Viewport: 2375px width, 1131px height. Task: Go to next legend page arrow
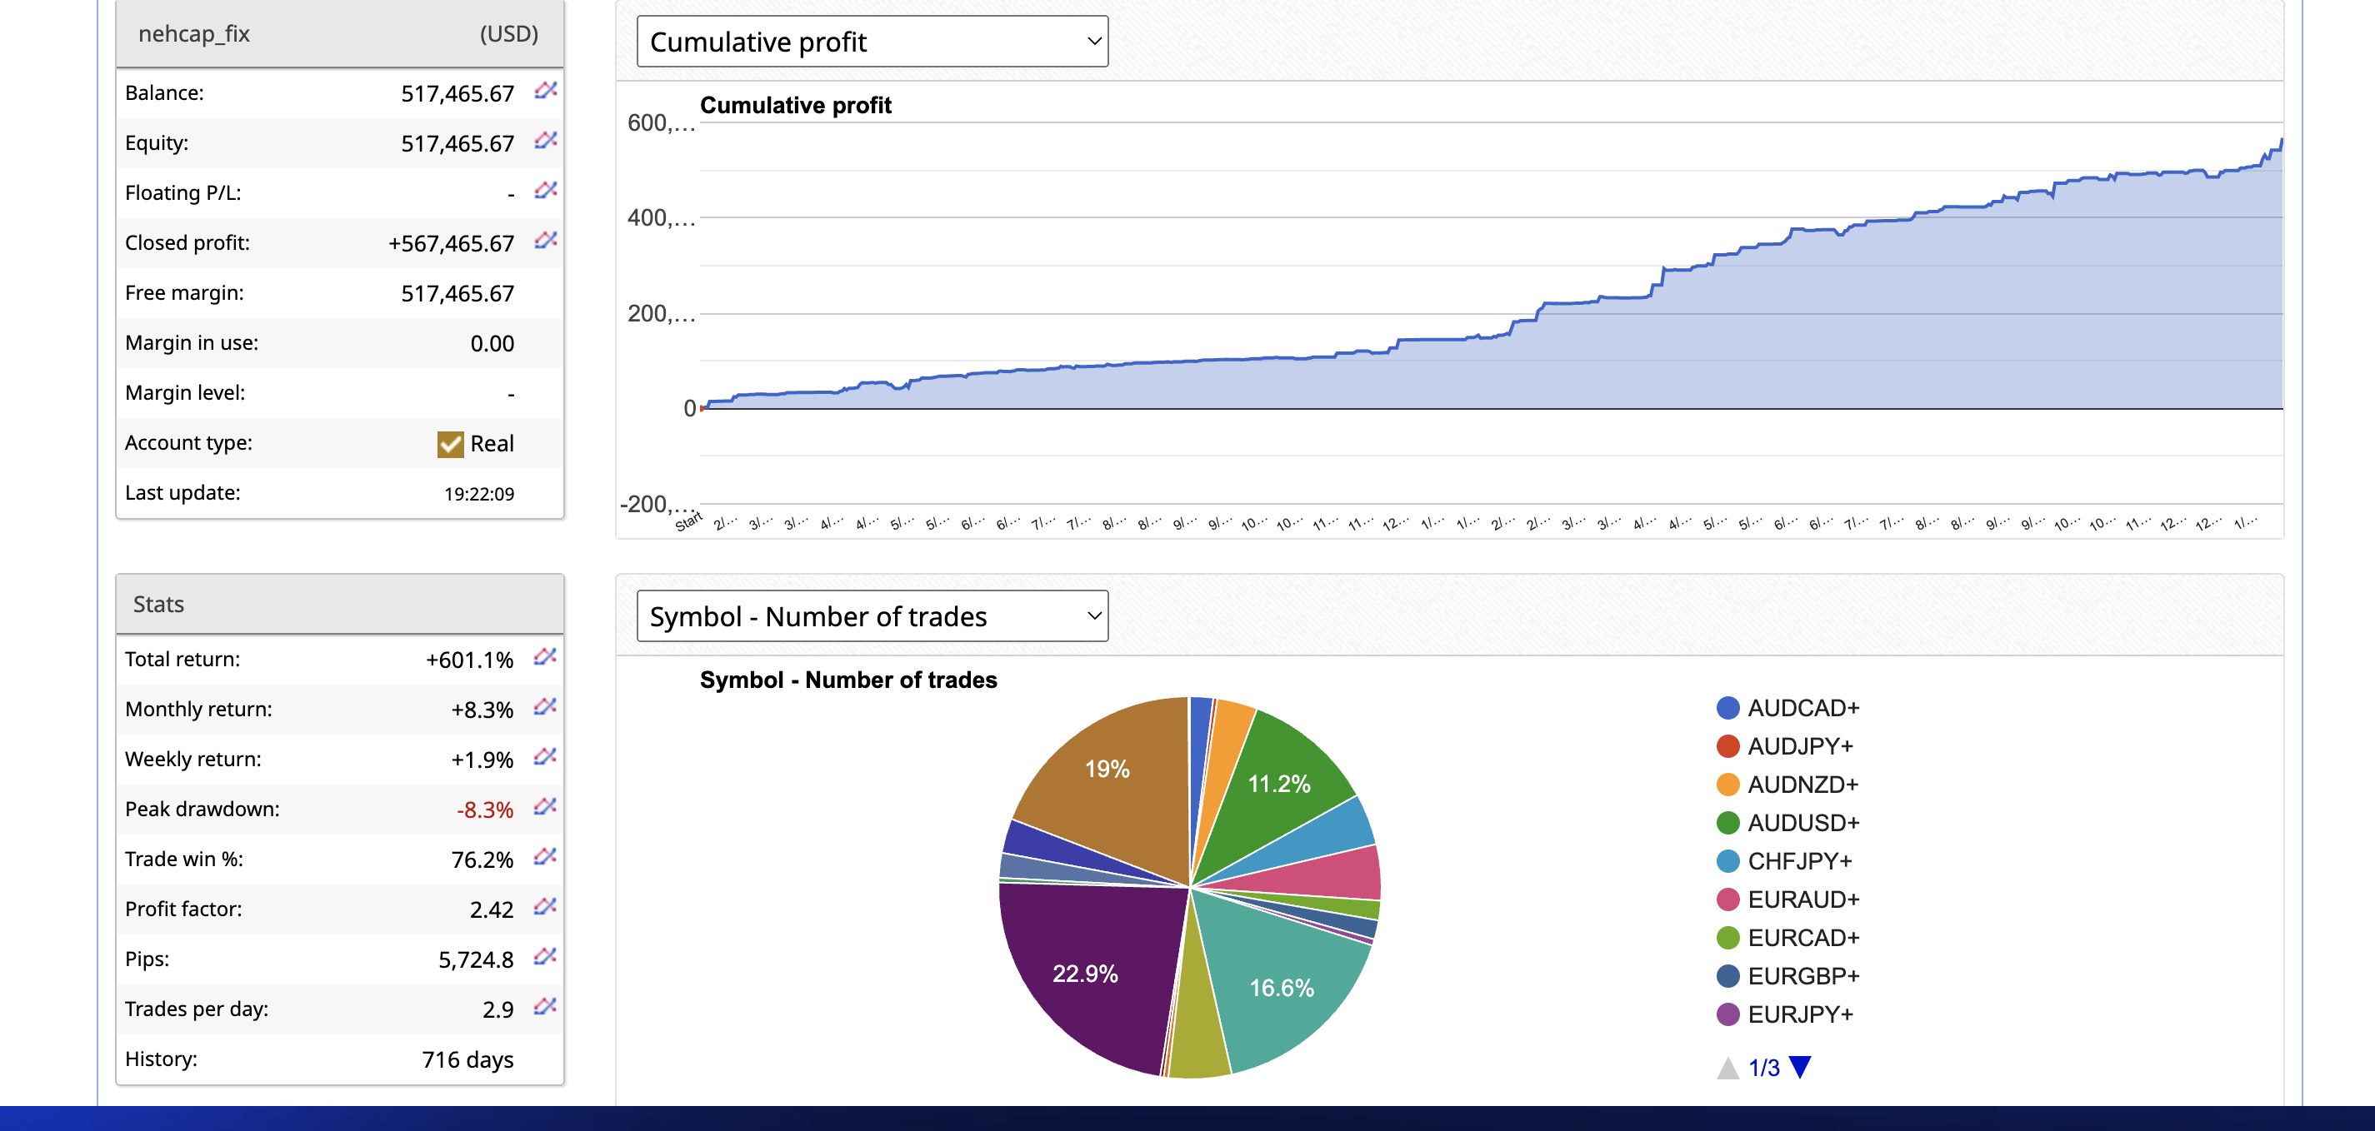(1800, 1067)
